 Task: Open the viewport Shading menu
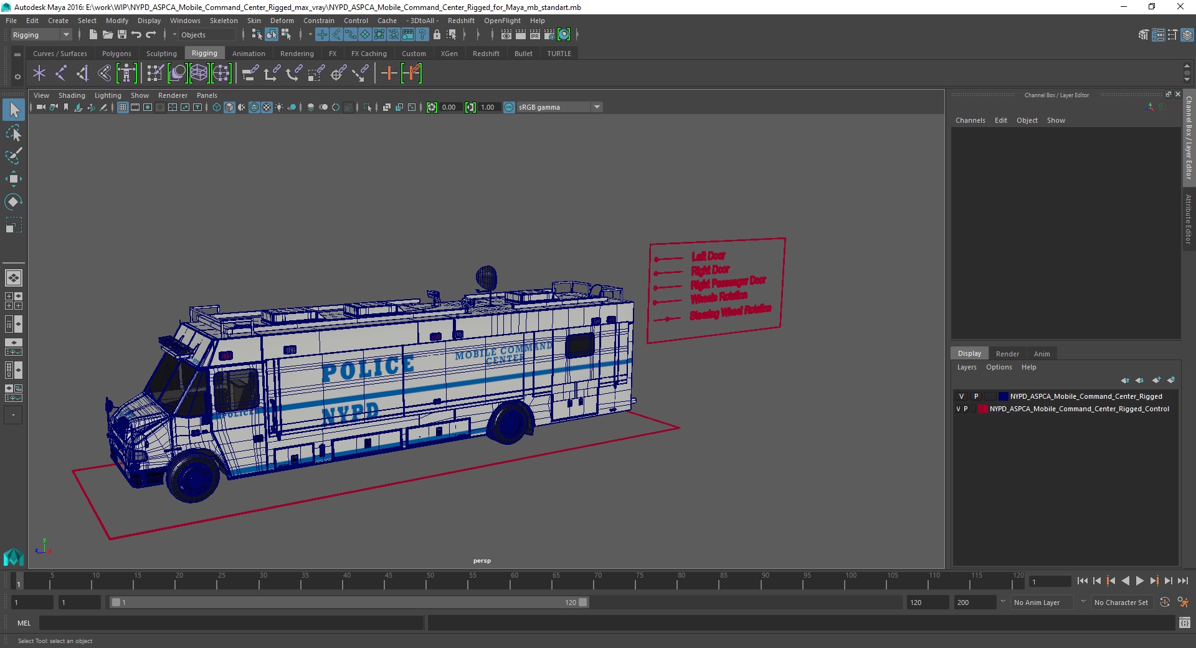click(x=72, y=95)
